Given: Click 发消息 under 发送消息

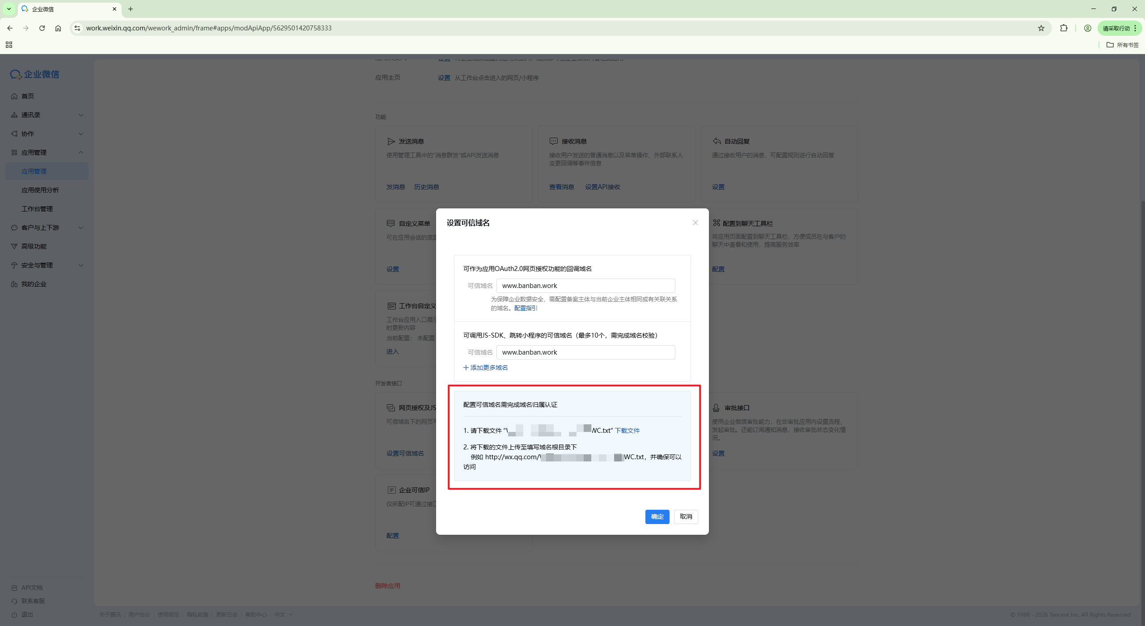Looking at the screenshot, I should tap(395, 187).
